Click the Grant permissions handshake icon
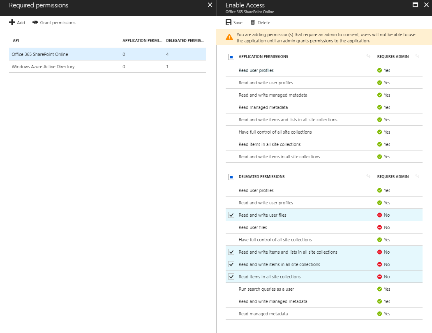 click(x=35, y=23)
